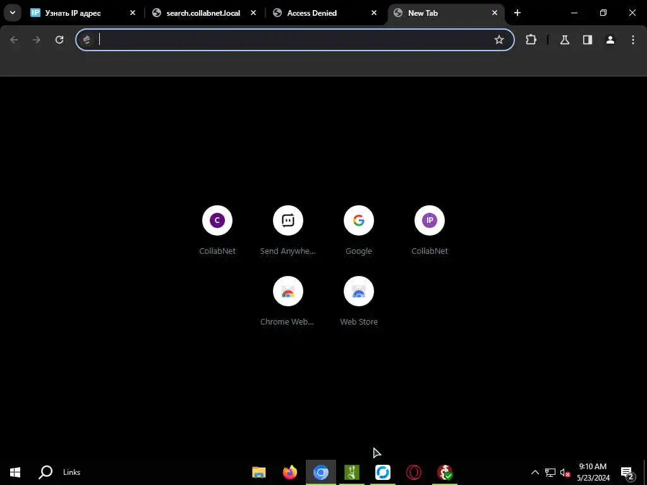
Task: Open the Windows Start menu
Action: coord(15,472)
